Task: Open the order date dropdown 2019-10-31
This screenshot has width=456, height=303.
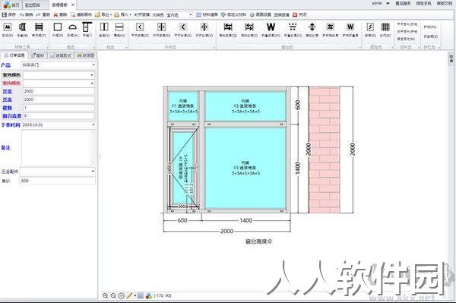Action: (x=59, y=125)
